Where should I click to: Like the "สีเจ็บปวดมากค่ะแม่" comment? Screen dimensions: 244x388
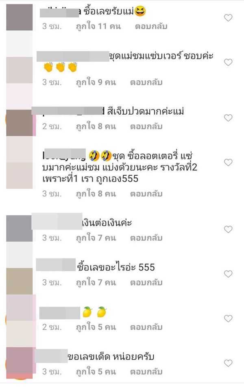coord(228,118)
